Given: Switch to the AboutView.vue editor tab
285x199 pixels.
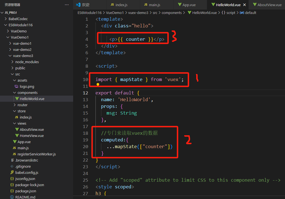Looking at the screenshot, I should click(267, 5).
